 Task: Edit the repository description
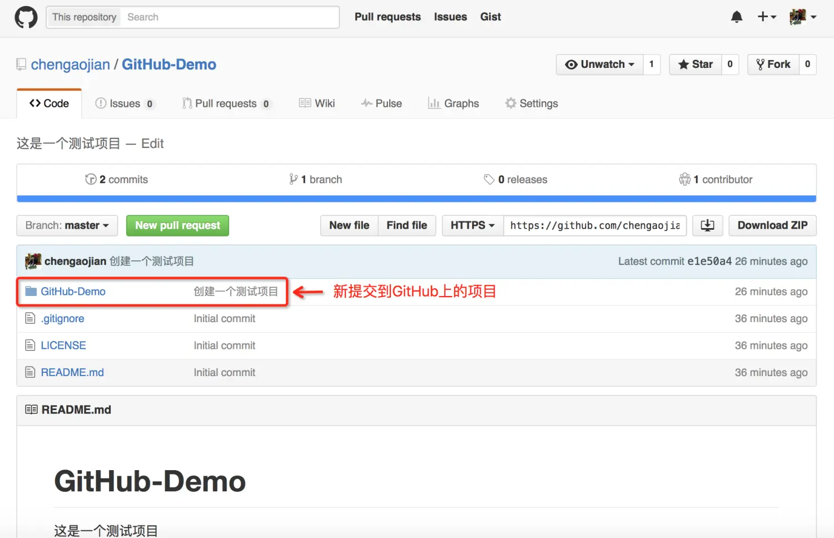pos(152,144)
